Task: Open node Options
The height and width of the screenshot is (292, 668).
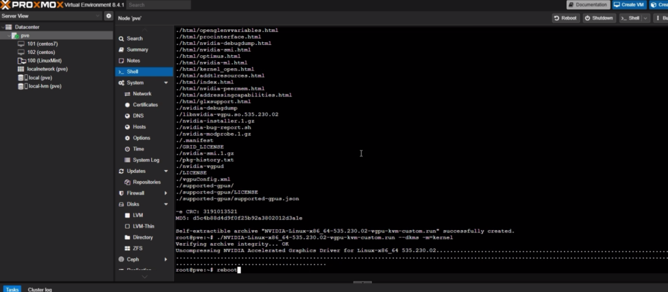Action: pos(142,138)
